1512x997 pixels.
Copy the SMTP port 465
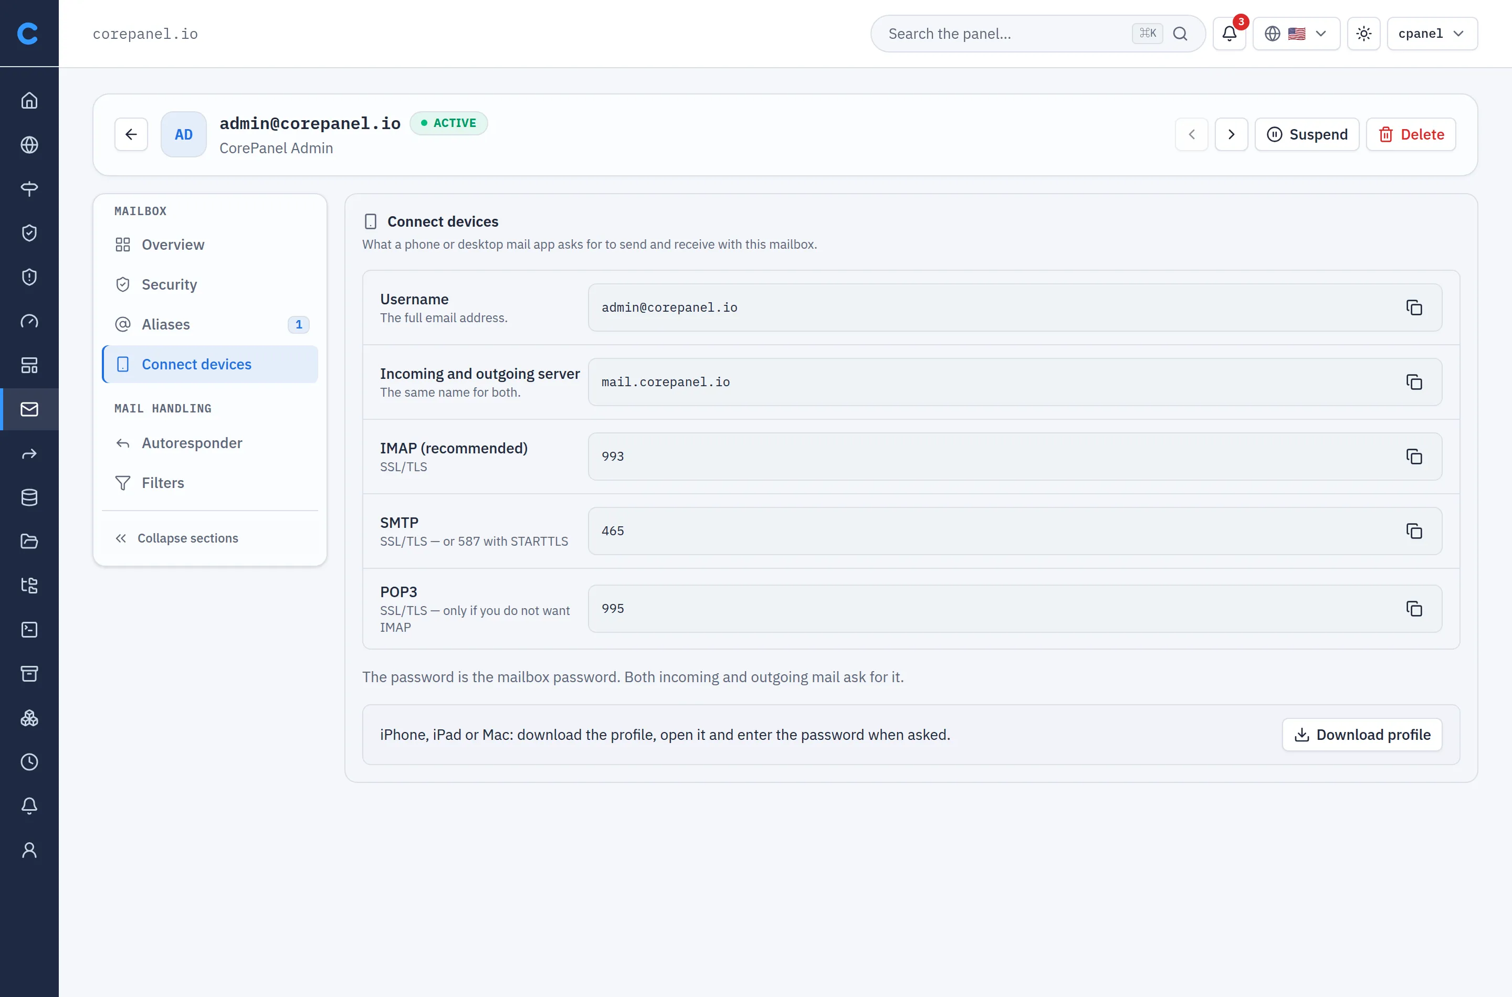(1413, 531)
